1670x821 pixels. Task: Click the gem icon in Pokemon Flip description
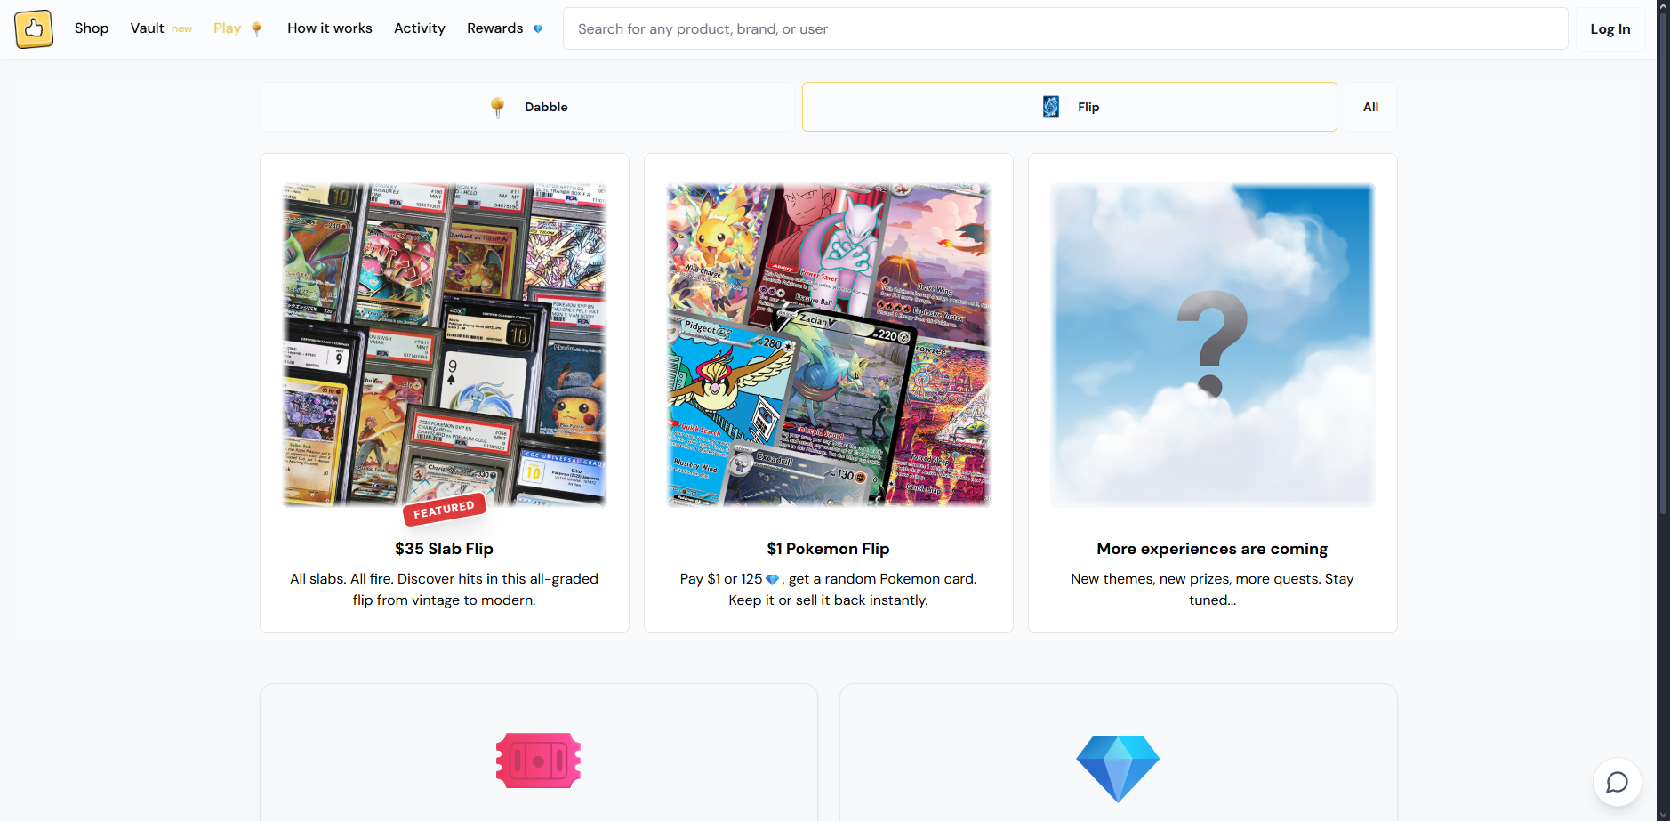[x=772, y=580]
